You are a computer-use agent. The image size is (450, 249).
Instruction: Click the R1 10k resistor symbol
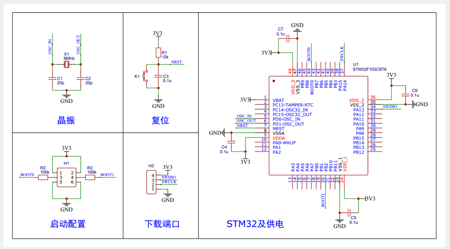[158, 53]
